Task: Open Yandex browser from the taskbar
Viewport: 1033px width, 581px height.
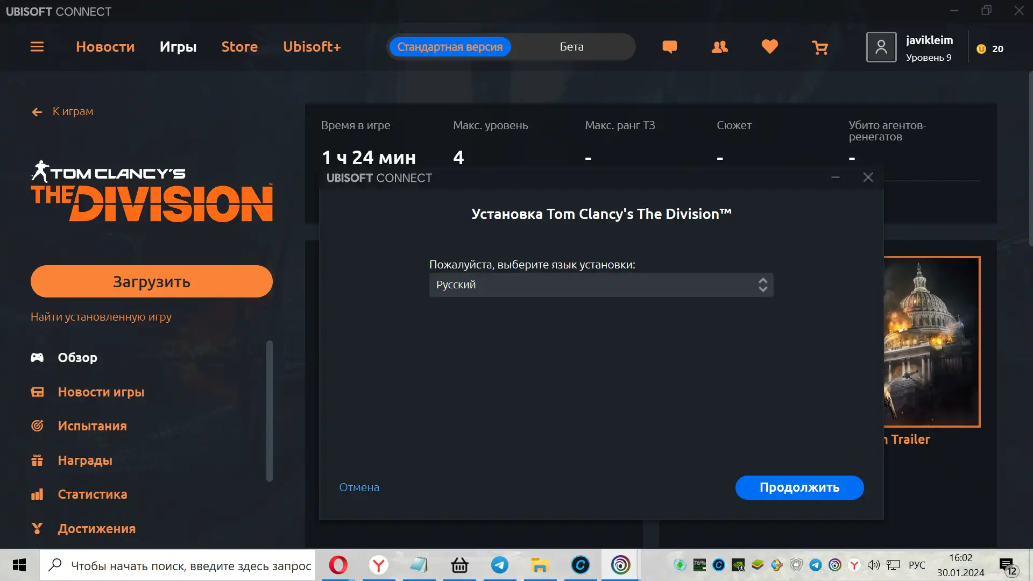Action: tap(379, 565)
